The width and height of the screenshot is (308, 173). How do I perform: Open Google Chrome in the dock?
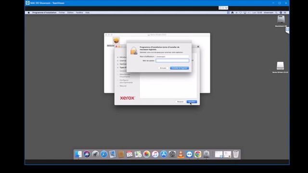click(198, 154)
